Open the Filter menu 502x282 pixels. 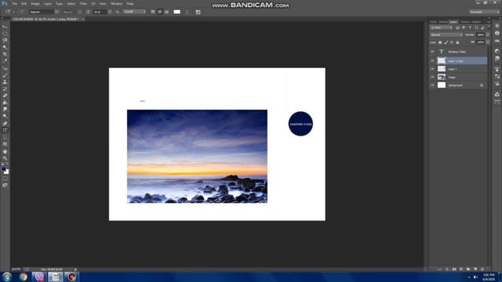tap(83, 3)
